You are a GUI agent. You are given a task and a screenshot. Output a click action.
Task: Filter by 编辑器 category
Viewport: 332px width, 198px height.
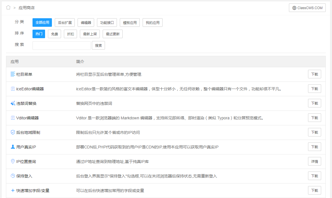tap(86, 23)
